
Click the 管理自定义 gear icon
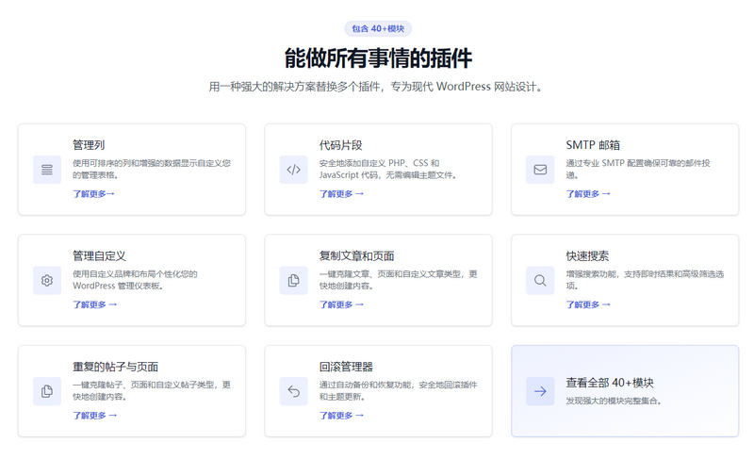coord(47,280)
